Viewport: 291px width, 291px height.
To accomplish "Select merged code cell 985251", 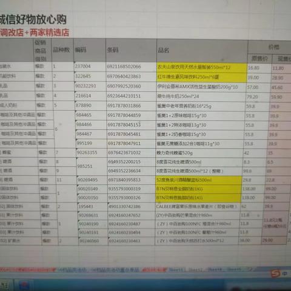I will click(92, 166).
